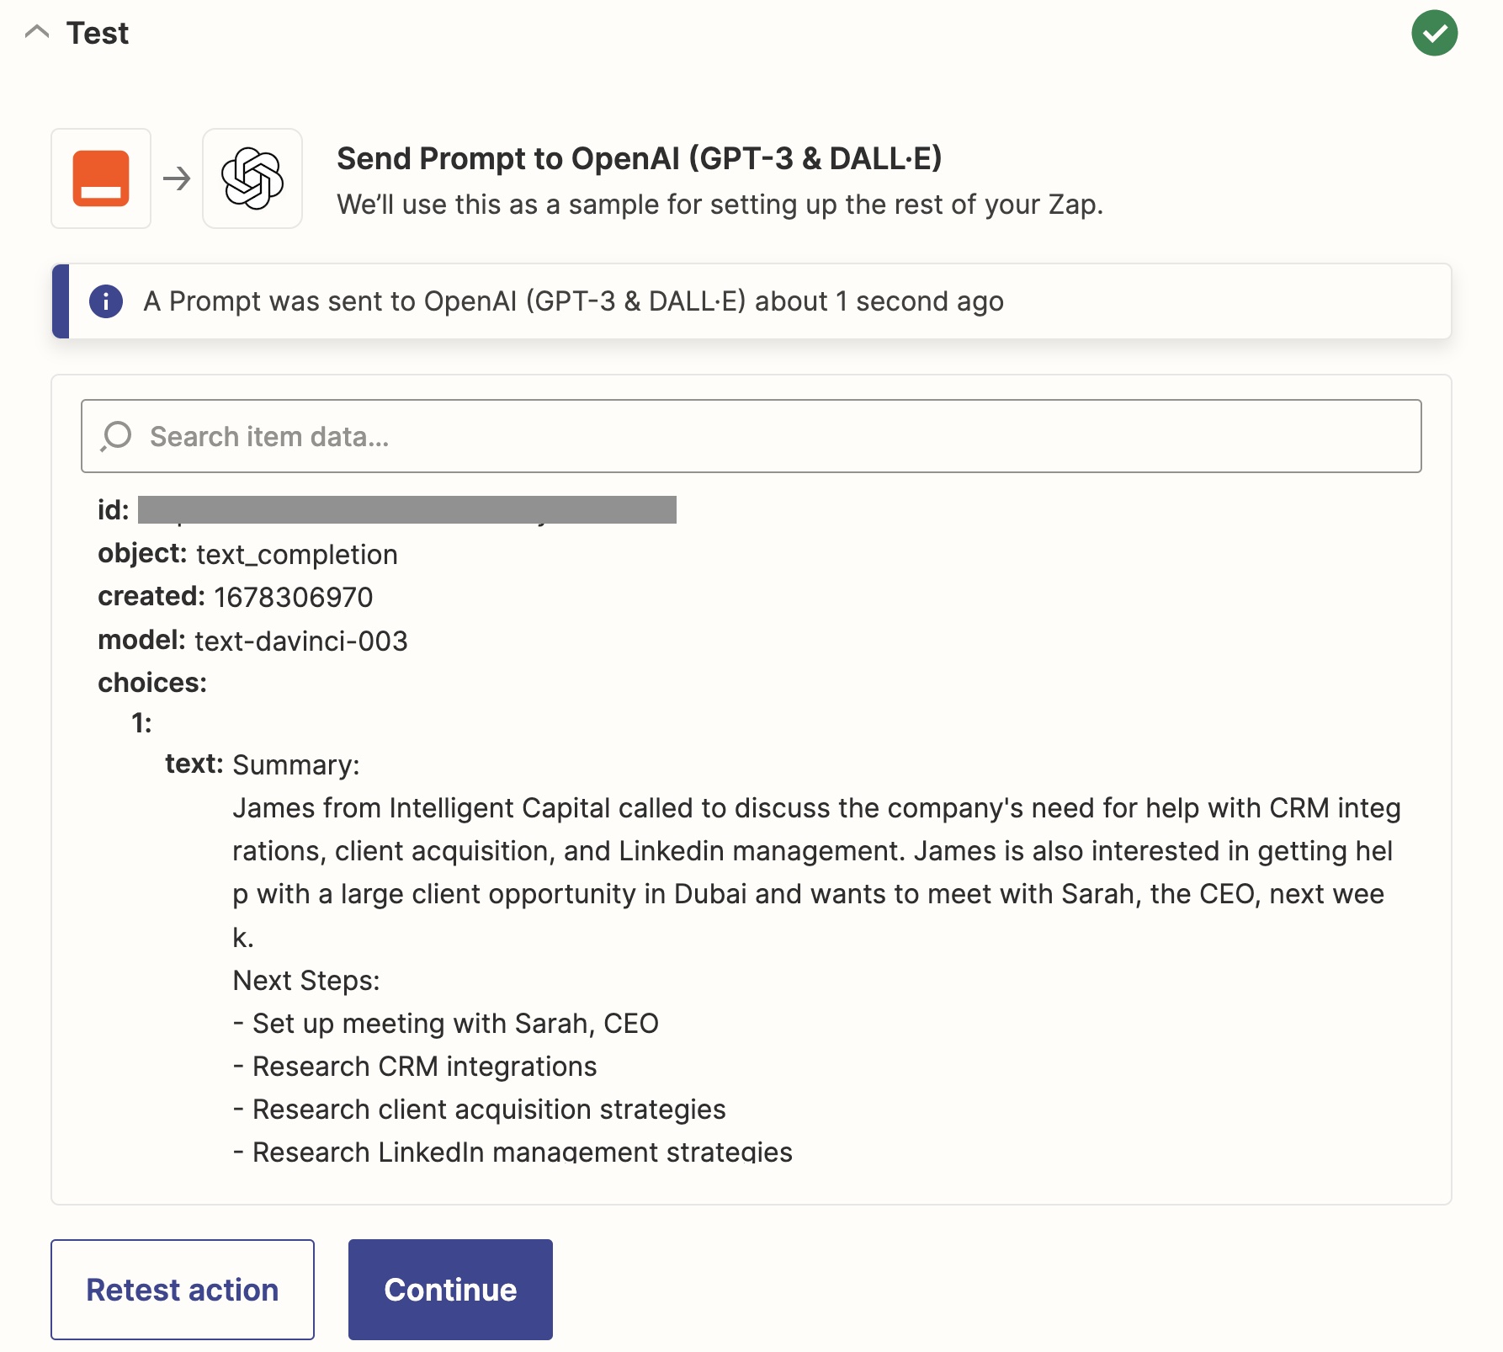Click the Continue button
Image resolution: width=1503 pixels, height=1352 pixels.
tap(449, 1289)
